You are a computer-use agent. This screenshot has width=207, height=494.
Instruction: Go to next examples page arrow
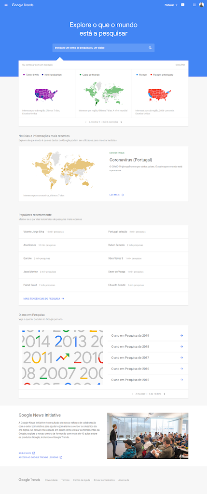click(x=121, y=122)
